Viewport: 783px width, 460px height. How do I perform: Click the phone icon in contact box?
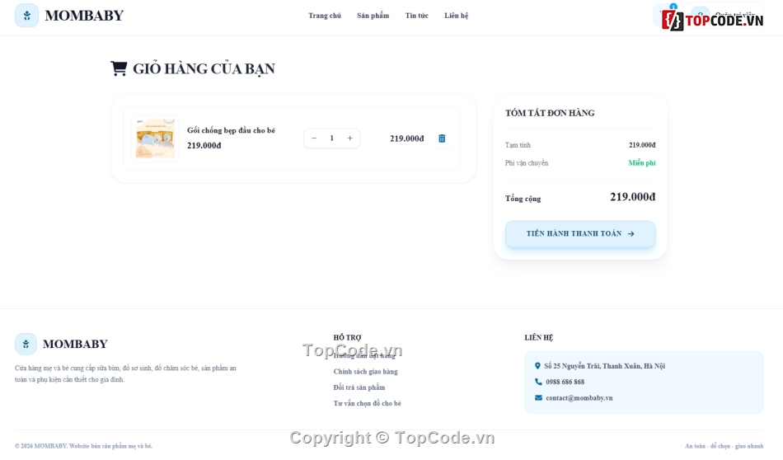click(538, 382)
